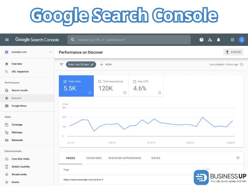Click help icon on Total impressions card
The image size is (248, 186).
(x=125, y=93)
